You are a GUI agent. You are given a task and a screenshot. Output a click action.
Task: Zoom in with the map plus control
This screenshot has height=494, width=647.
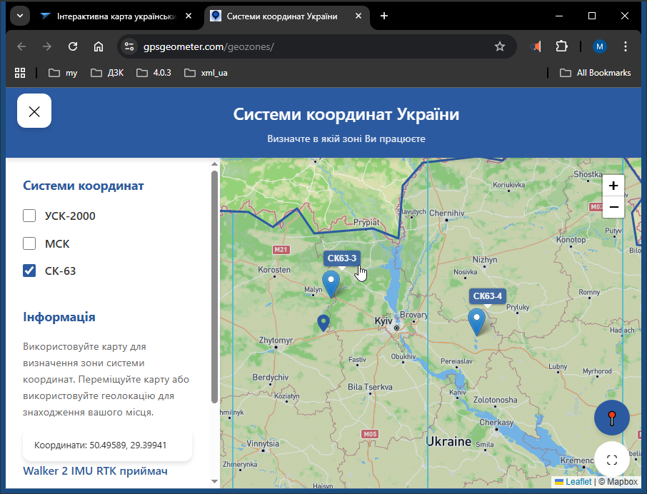coord(613,186)
